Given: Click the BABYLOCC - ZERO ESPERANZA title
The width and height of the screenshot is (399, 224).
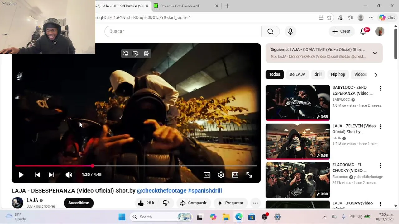Looking at the screenshot, I should (x=352, y=91).
